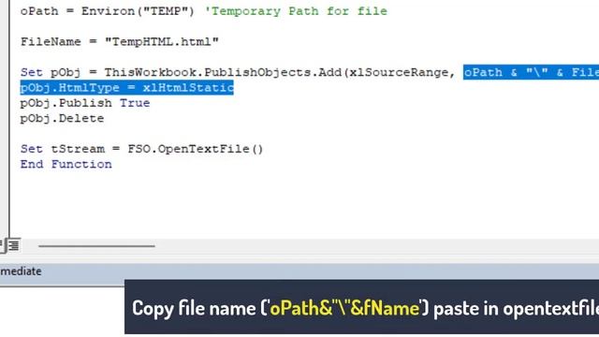Viewport: 599px width, 337px height.
Task: Click the comment 'Temporary Path for file'
Action: pos(296,11)
